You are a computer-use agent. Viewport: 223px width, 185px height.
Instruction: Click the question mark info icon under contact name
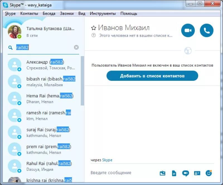[94, 35]
